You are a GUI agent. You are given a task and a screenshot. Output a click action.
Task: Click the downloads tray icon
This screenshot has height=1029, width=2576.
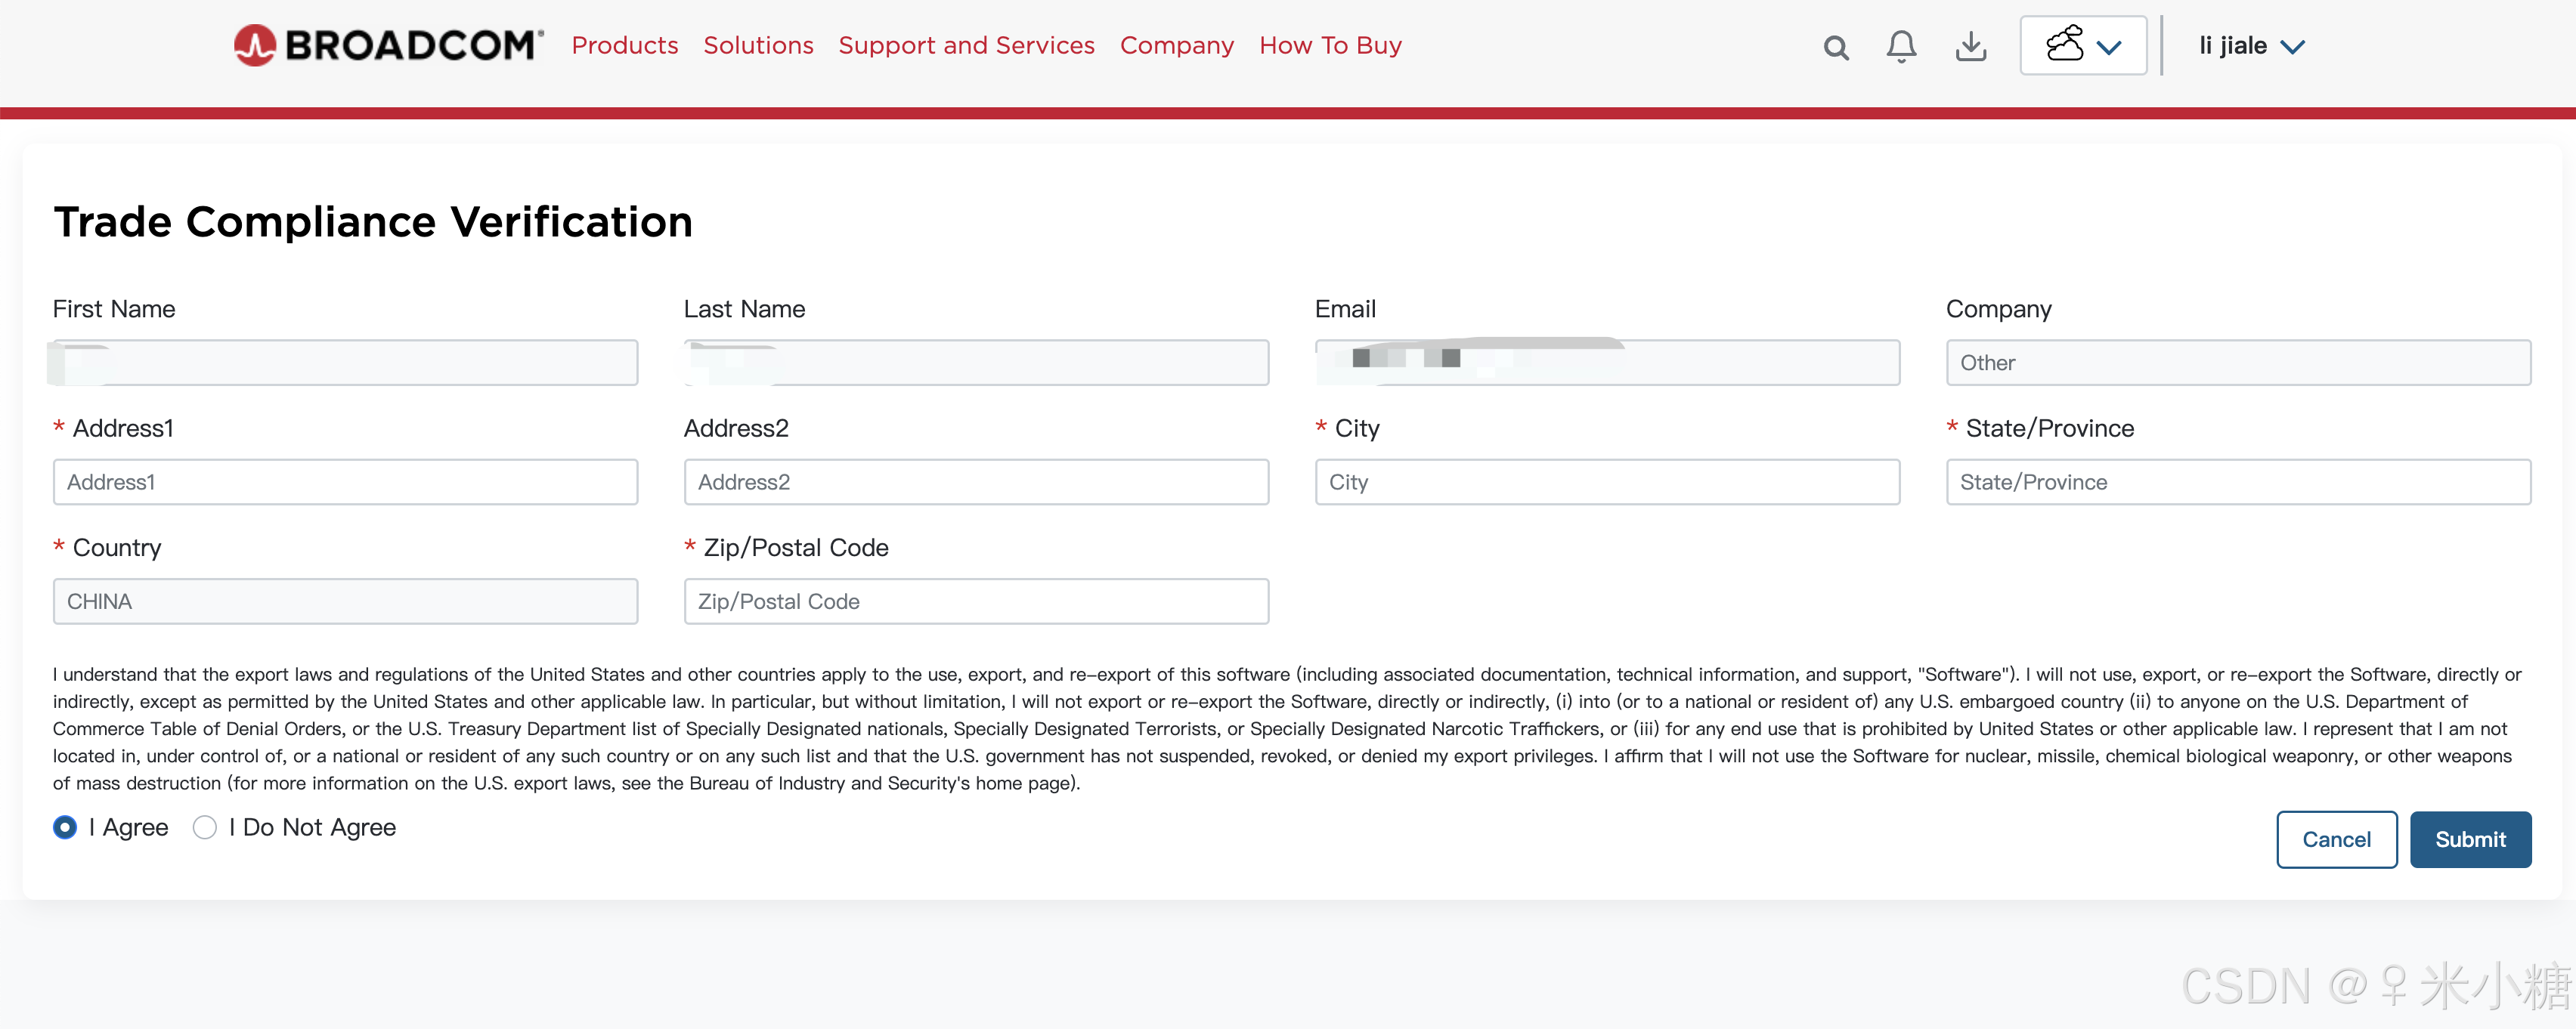click(1970, 46)
